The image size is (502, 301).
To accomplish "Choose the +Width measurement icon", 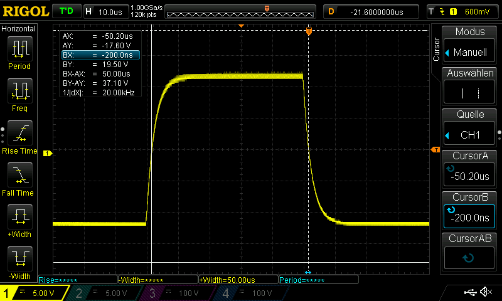I will 19,221.
